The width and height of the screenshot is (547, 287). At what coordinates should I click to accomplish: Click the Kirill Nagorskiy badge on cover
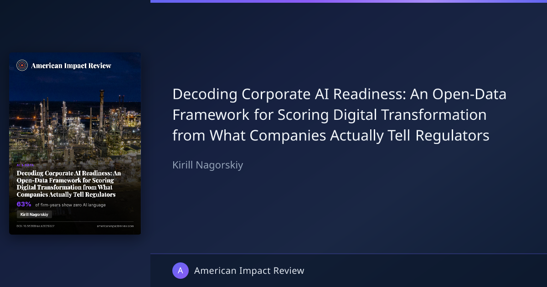(x=34, y=214)
